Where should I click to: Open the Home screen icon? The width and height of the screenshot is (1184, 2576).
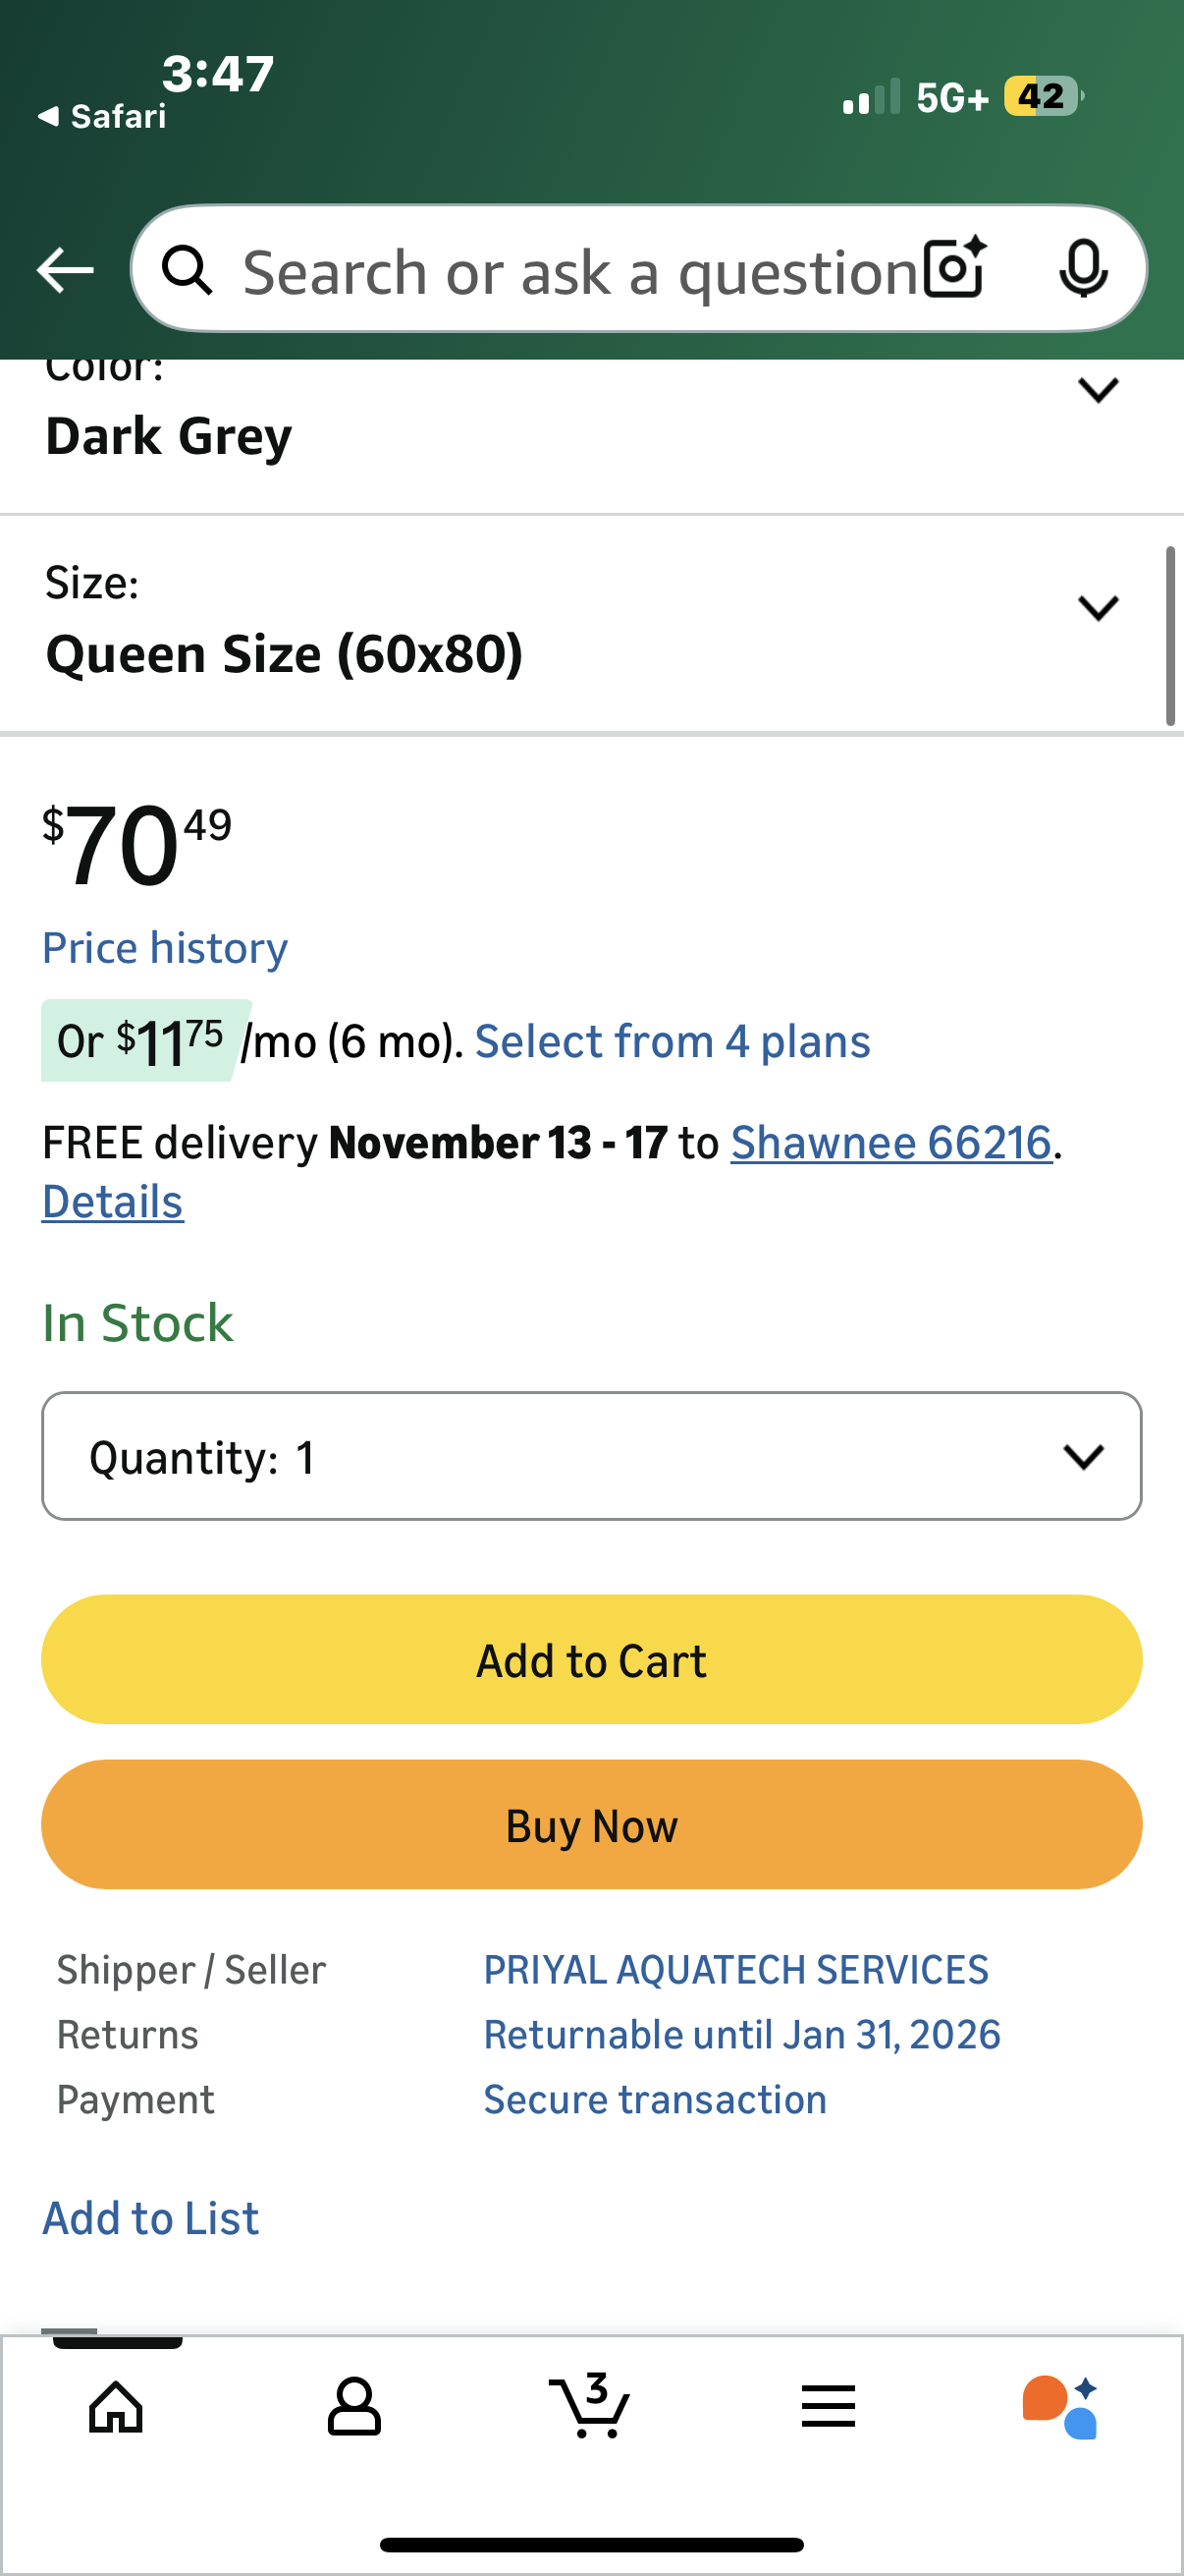pyautogui.click(x=114, y=2407)
